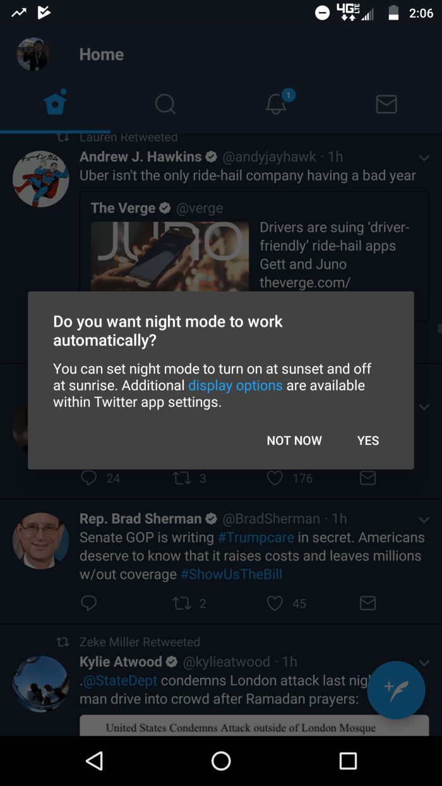442x786 pixels.
Task: Share Brad Sherman's tweet via message icon
Action: tap(367, 603)
